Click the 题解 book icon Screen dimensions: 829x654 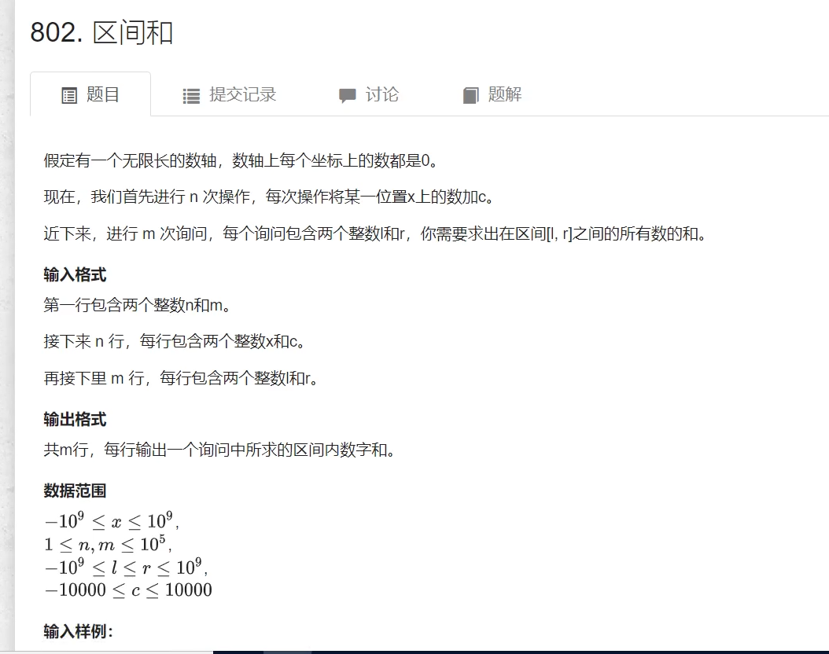tap(470, 96)
